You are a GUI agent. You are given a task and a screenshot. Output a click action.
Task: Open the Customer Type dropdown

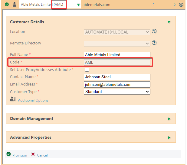pos(117,92)
